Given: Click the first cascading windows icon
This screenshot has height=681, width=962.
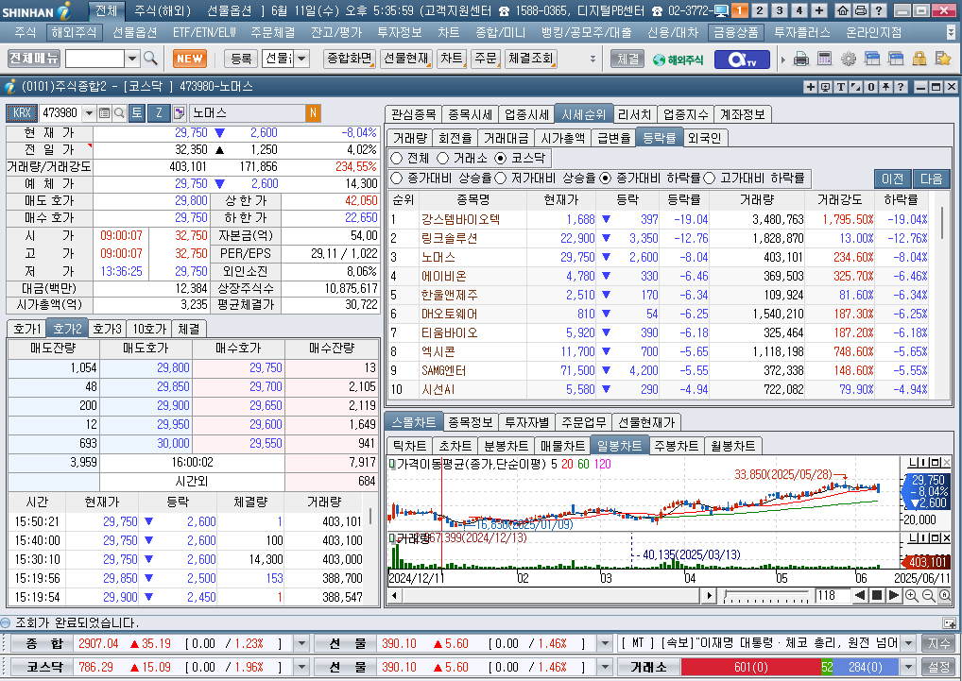Looking at the screenshot, I should (872, 60).
